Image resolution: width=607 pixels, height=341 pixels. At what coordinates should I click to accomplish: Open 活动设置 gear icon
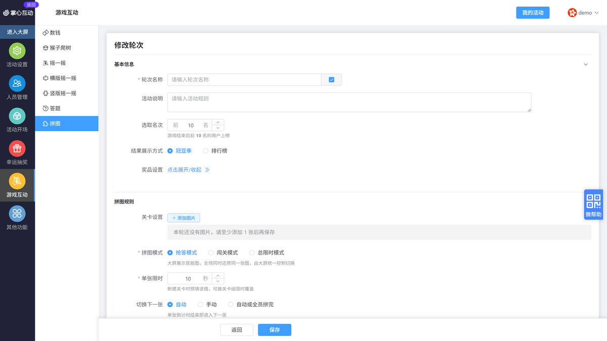[17, 51]
